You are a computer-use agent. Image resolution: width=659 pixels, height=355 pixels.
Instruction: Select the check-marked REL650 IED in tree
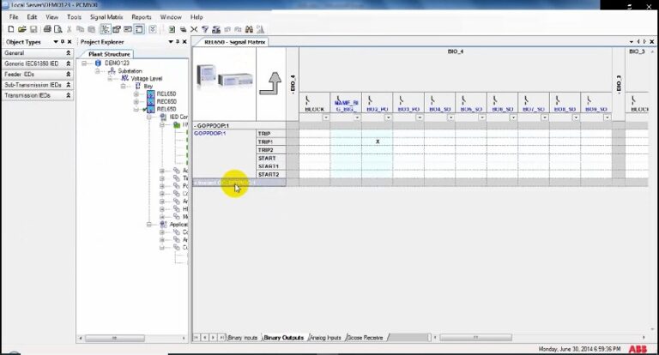coord(166,109)
